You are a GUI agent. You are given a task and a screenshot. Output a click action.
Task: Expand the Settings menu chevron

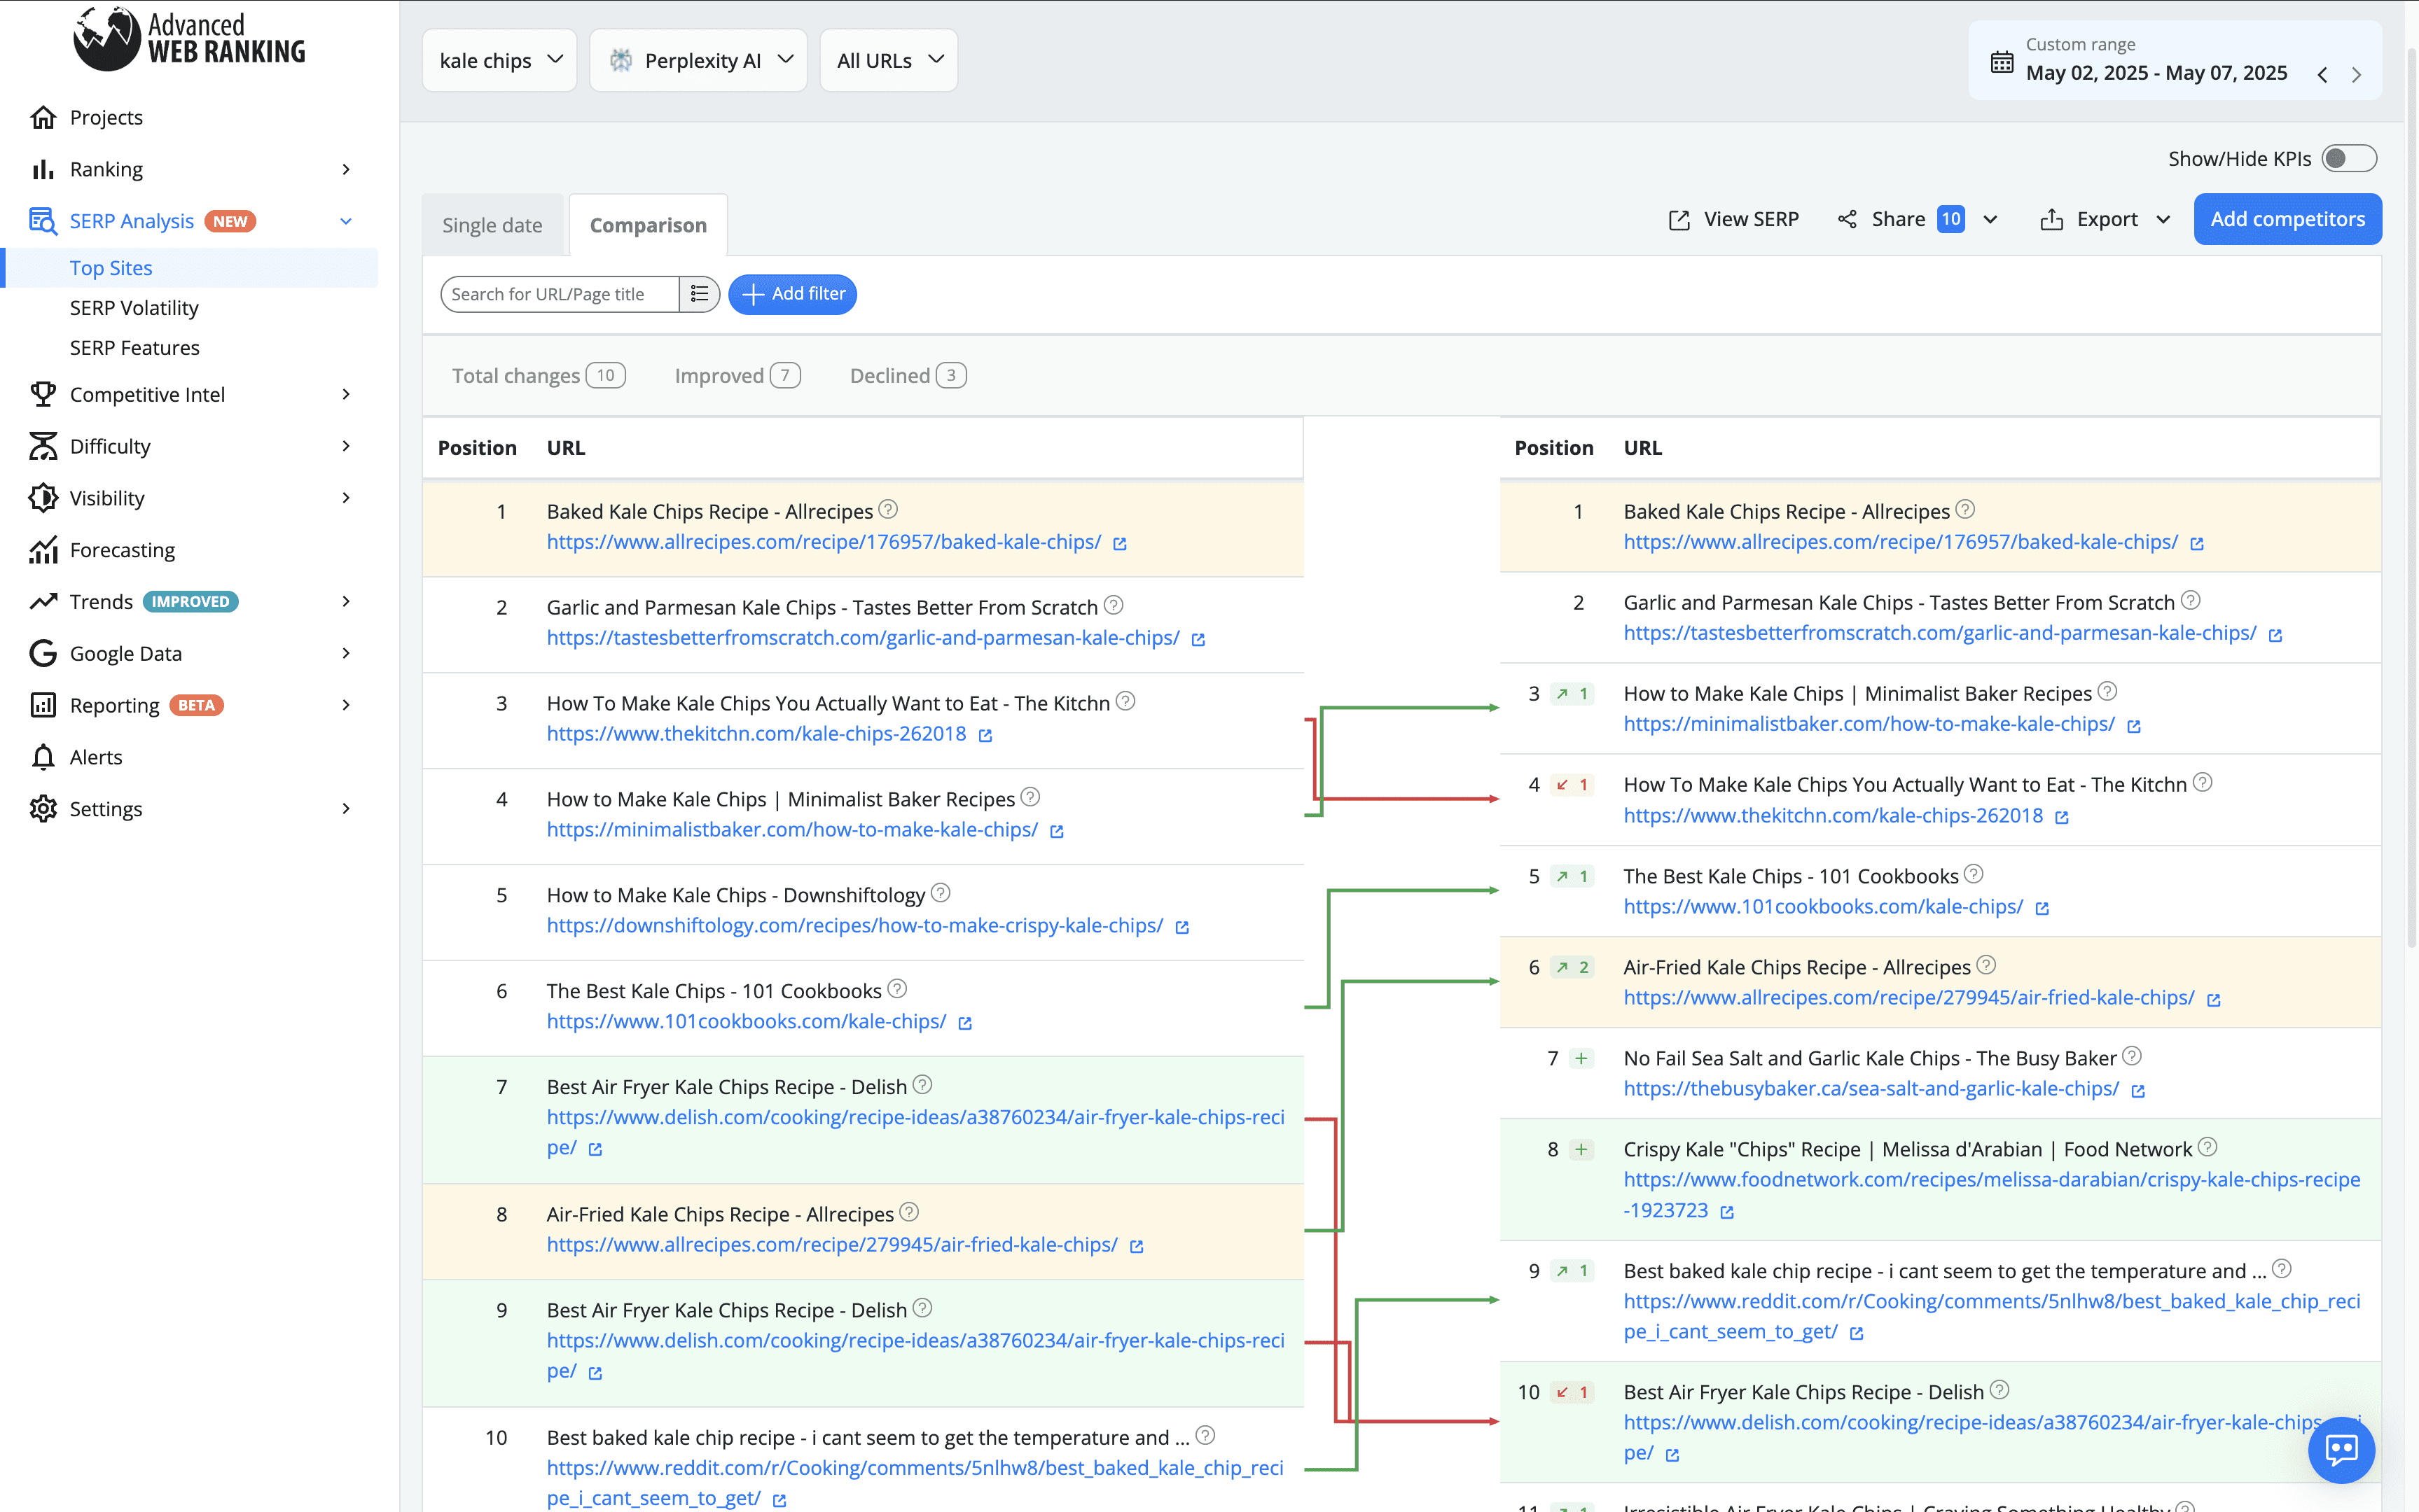coord(346,809)
